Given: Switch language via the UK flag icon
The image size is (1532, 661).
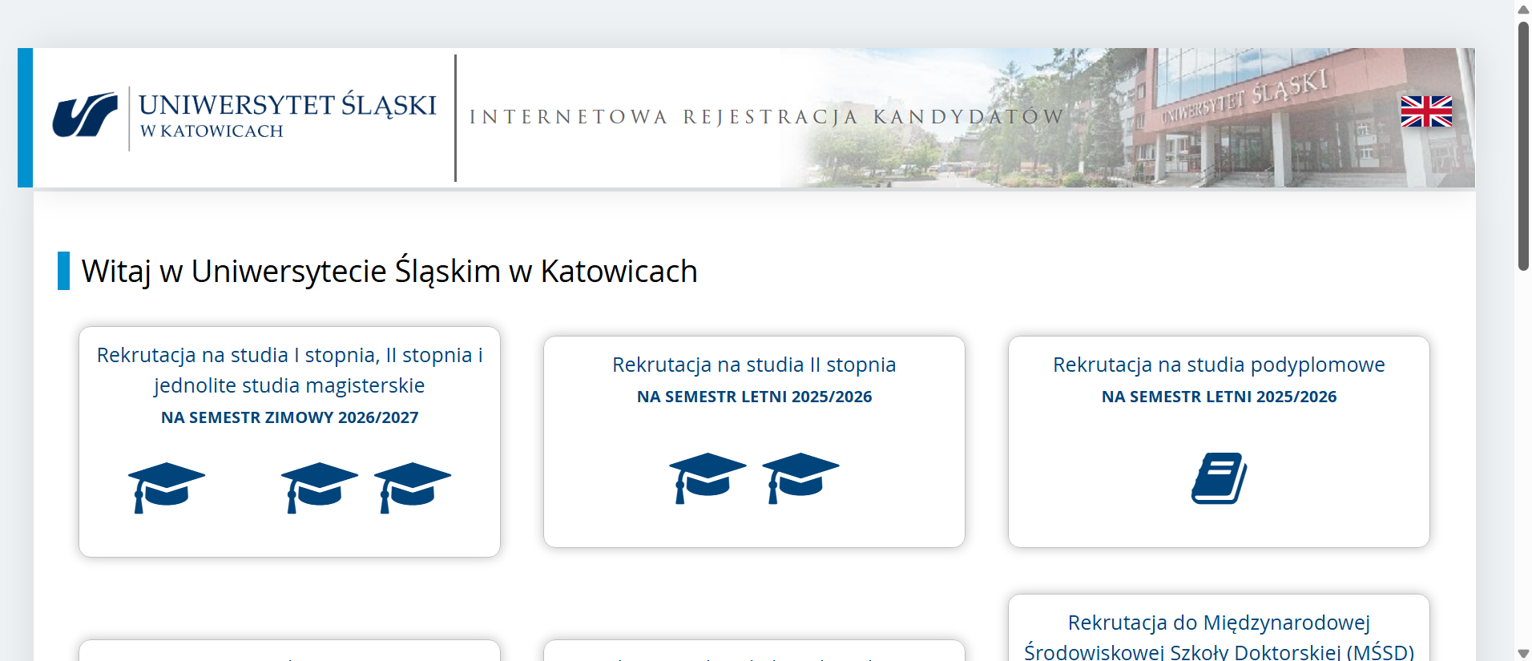Looking at the screenshot, I should (1426, 111).
